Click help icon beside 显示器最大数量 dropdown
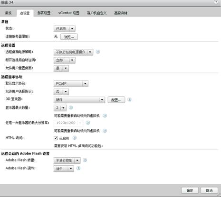The height and width of the screenshot is (197, 221). click(x=71, y=107)
